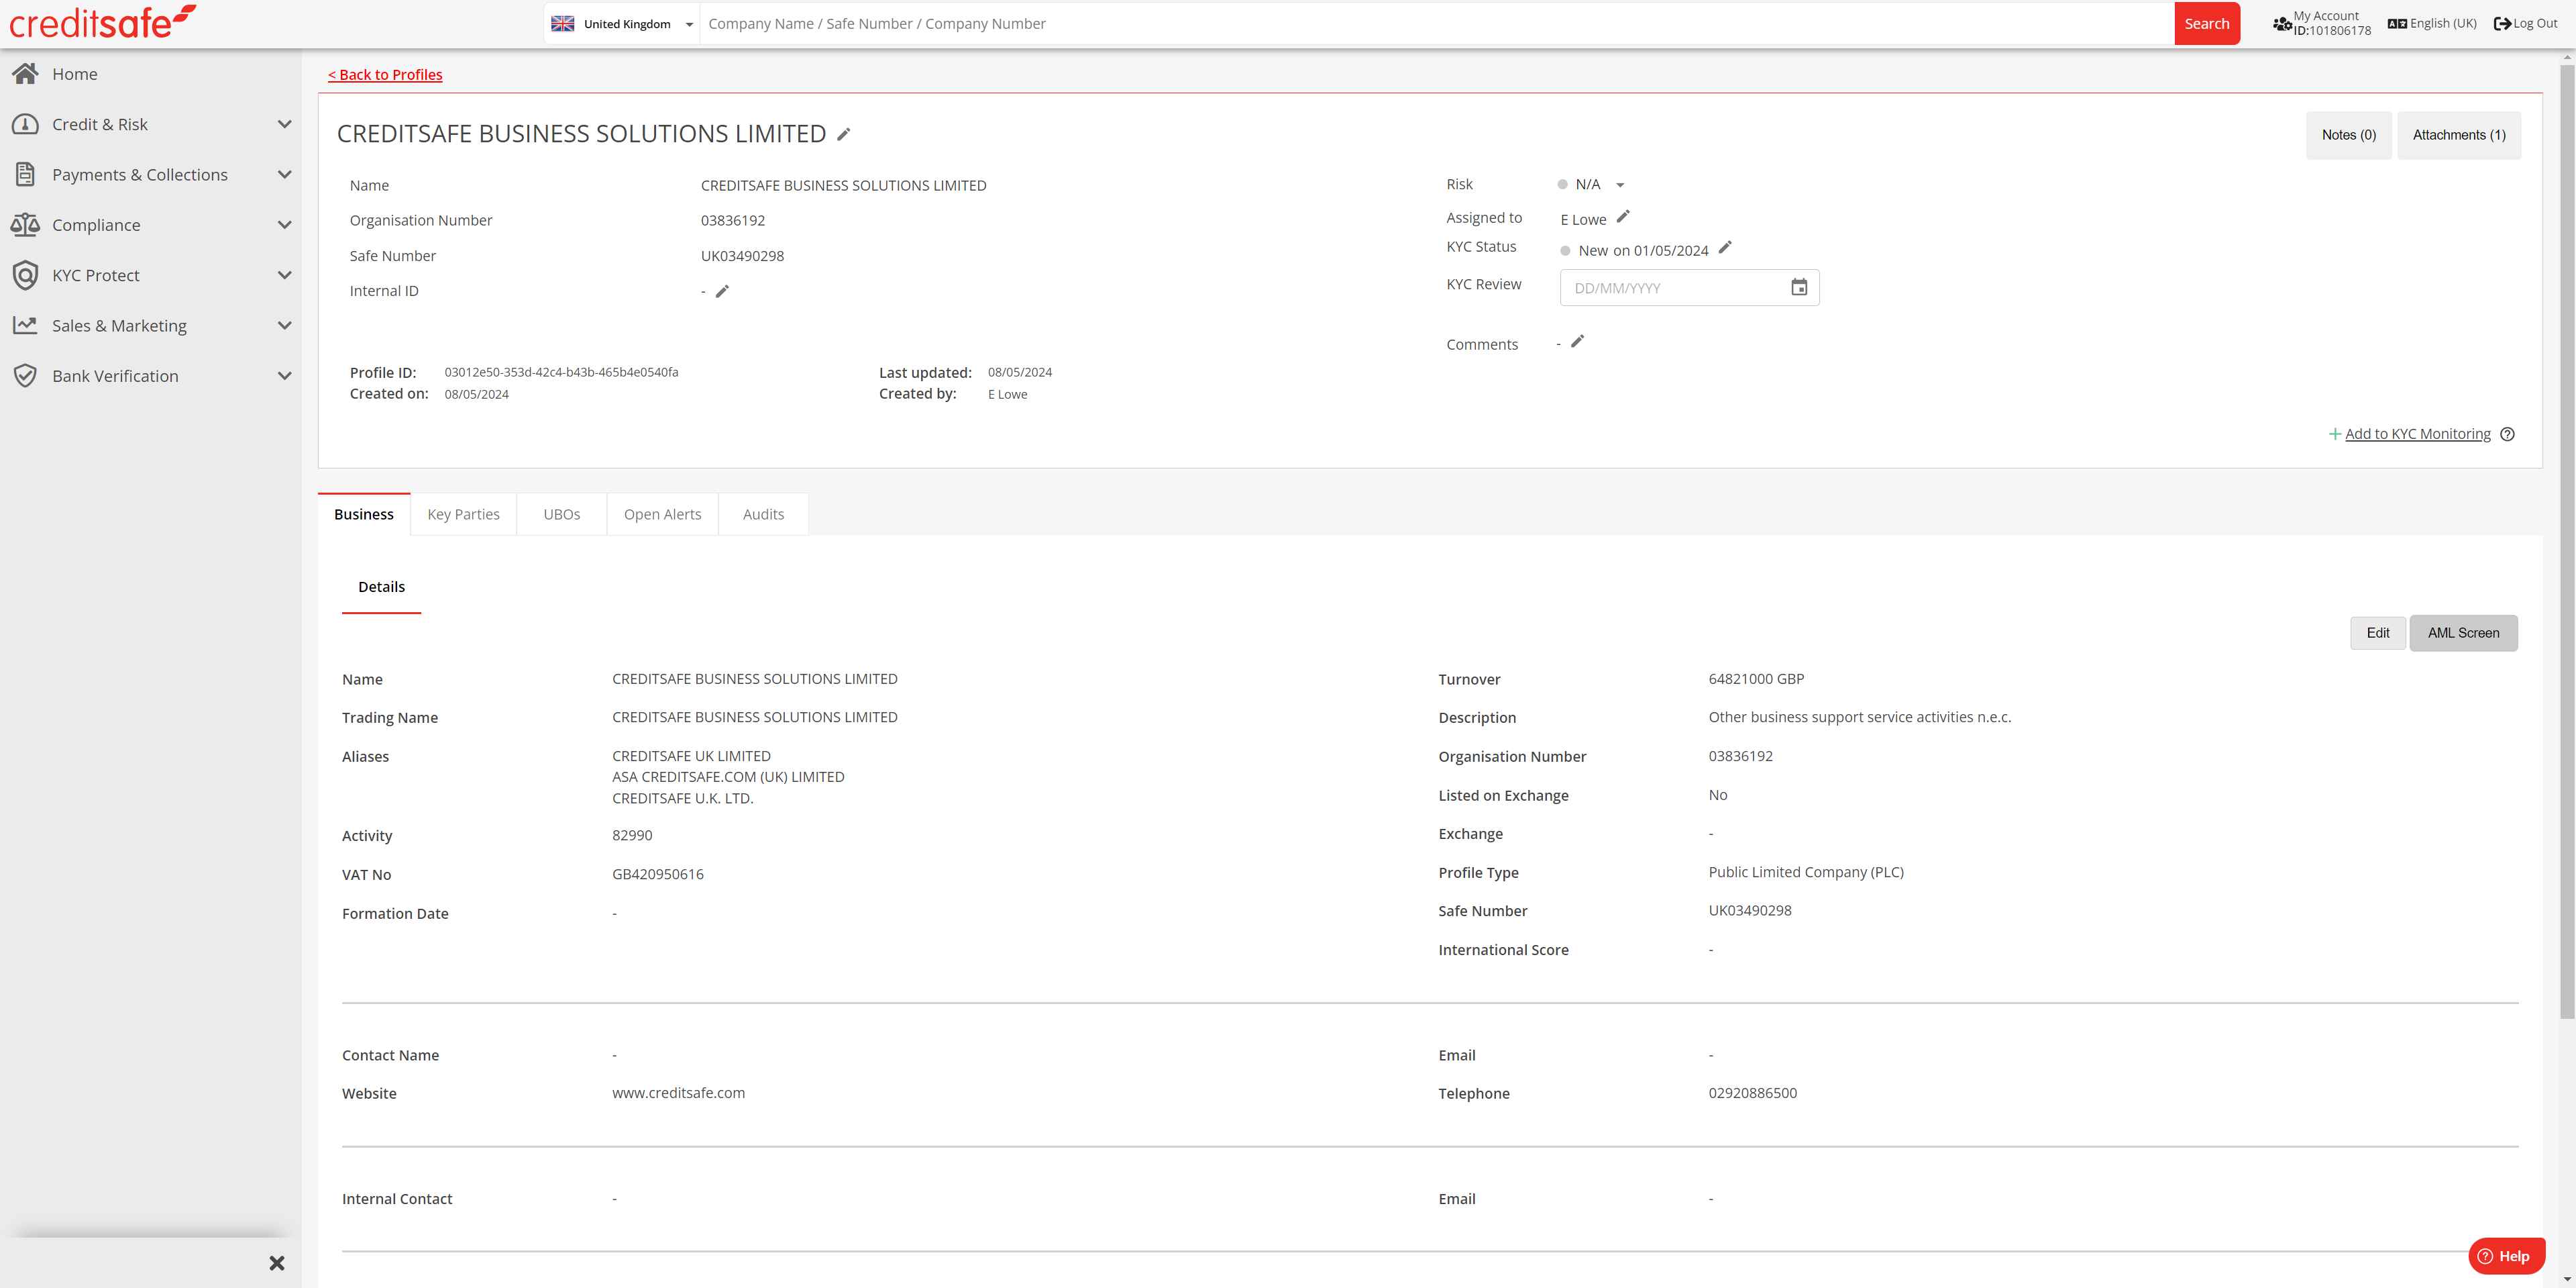
Task: Click alias ASA CREDITSAFE.COM (UK) LIMITED
Action: point(728,777)
